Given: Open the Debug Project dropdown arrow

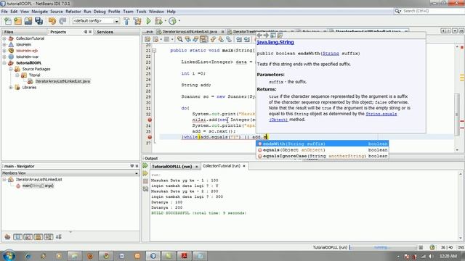Looking at the screenshot, I should [166, 21].
